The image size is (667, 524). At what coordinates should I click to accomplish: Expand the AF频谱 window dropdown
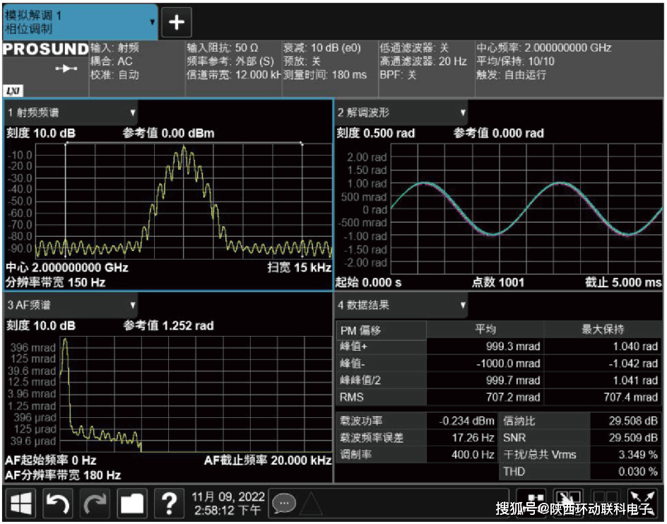(132, 305)
